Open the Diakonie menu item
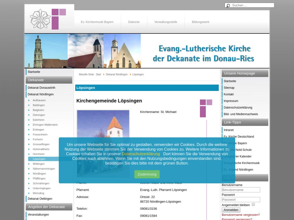This screenshot has width=294, height=220. pyautogui.click(x=134, y=22)
